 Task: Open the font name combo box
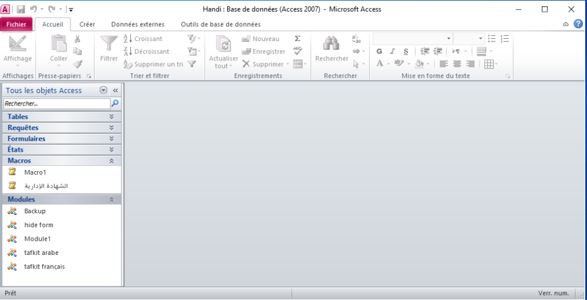(413, 39)
